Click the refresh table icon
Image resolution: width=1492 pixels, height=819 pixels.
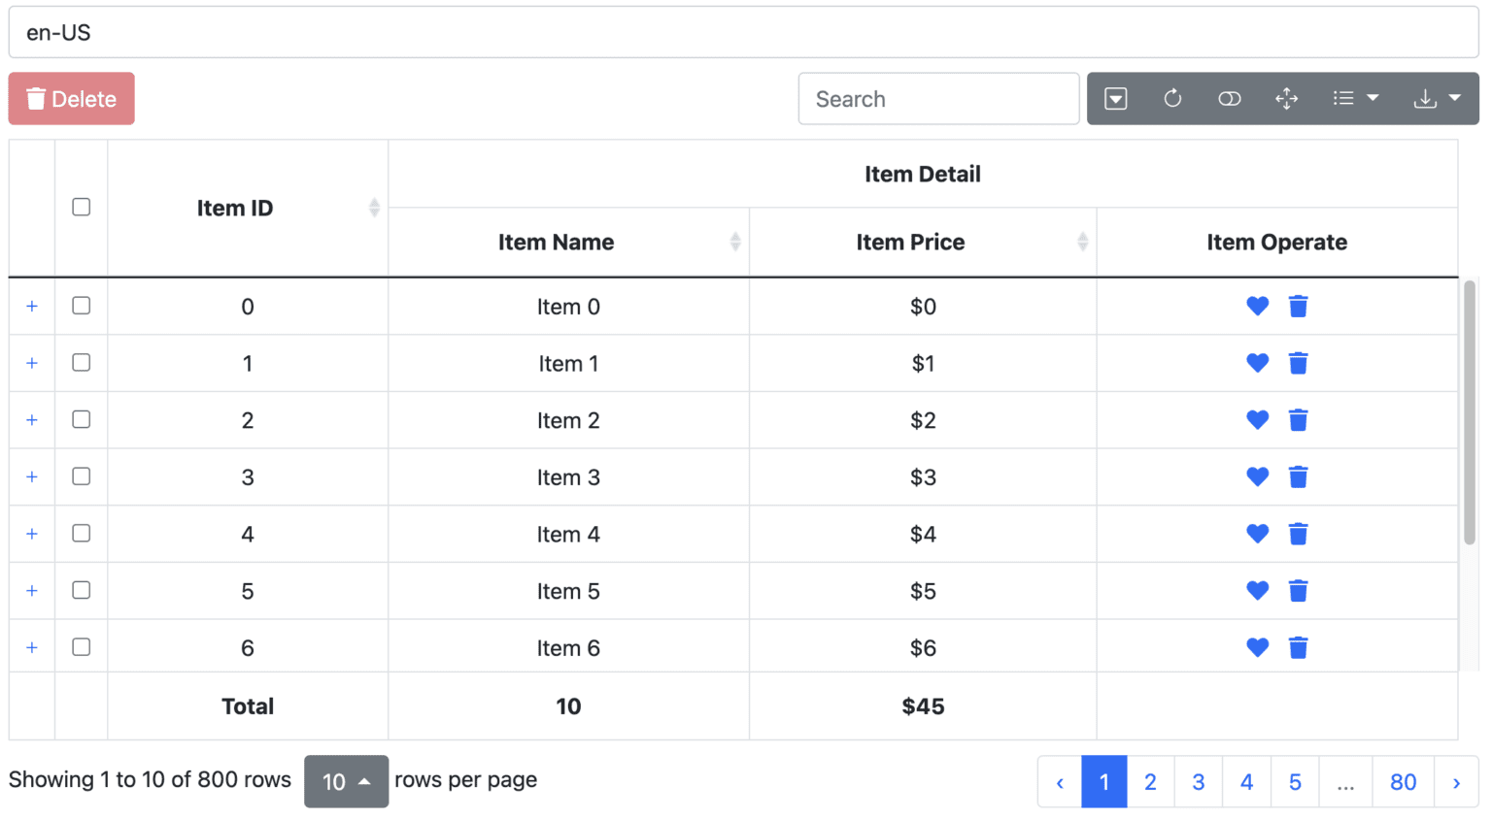[x=1172, y=98]
